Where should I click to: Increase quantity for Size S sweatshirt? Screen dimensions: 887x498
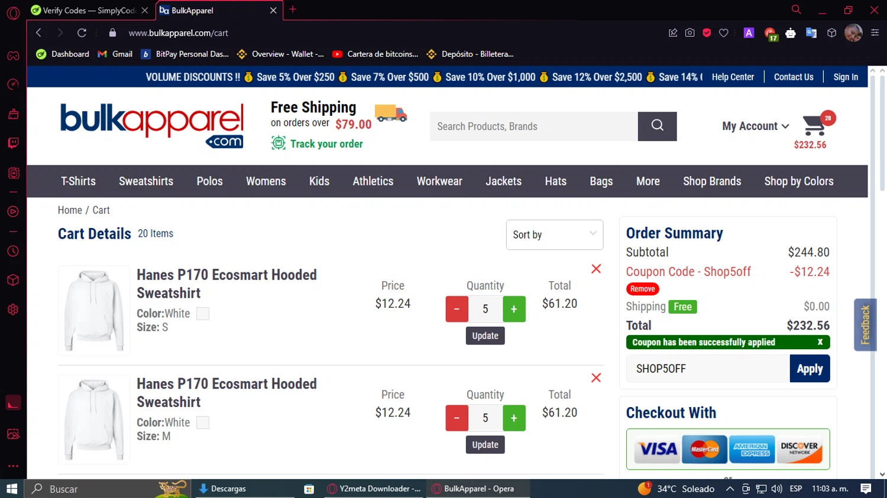click(x=514, y=309)
